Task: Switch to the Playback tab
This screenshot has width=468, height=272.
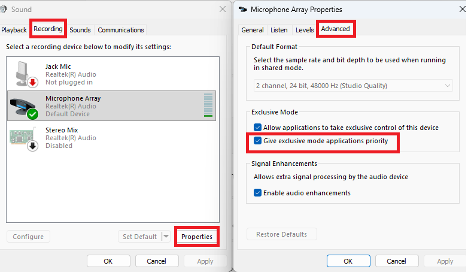Action: (14, 30)
